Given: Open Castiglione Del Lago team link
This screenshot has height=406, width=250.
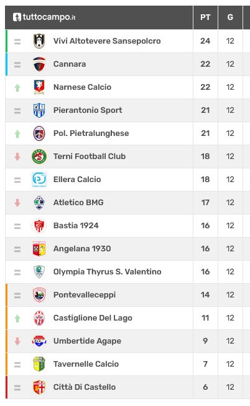Looking at the screenshot, I should (93, 318).
